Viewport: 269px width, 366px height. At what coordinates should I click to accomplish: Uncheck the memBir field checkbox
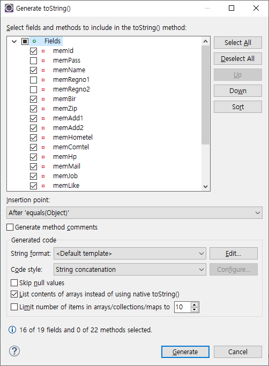(33, 99)
